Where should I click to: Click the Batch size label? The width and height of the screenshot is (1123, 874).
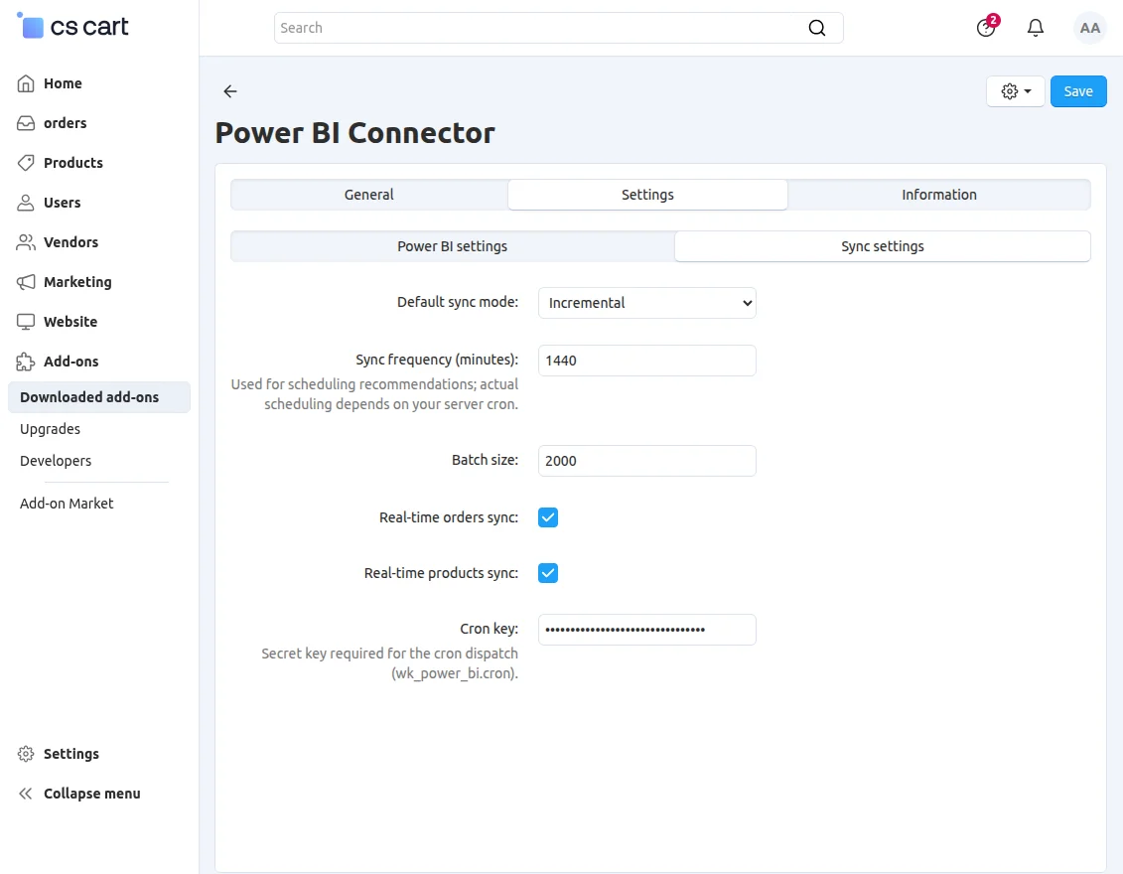pos(485,460)
